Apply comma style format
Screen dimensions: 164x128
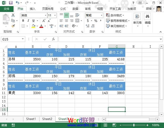coord(101,21)
